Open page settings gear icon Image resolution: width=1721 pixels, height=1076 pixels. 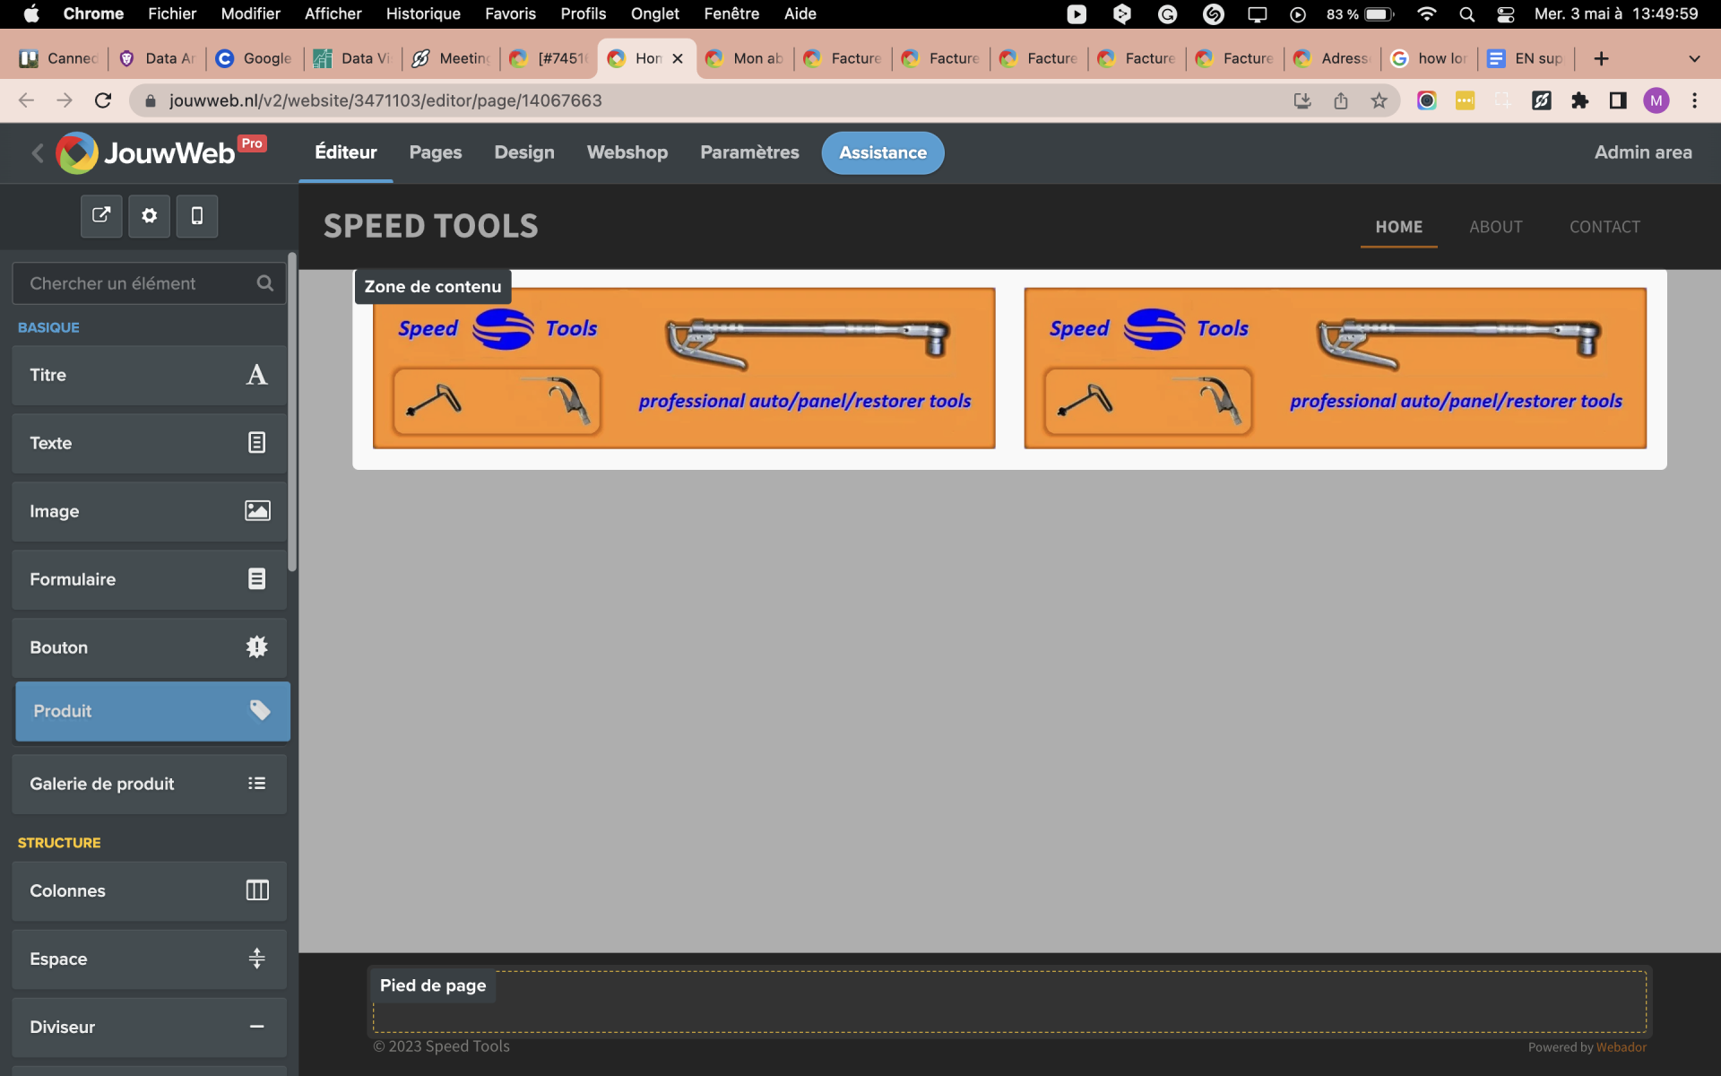149,215
